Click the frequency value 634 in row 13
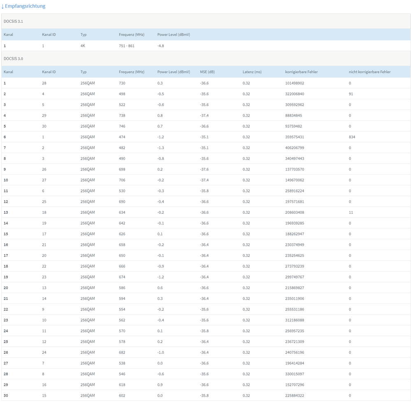The height and width of the screenshot is (404, 411). point(122,213)
